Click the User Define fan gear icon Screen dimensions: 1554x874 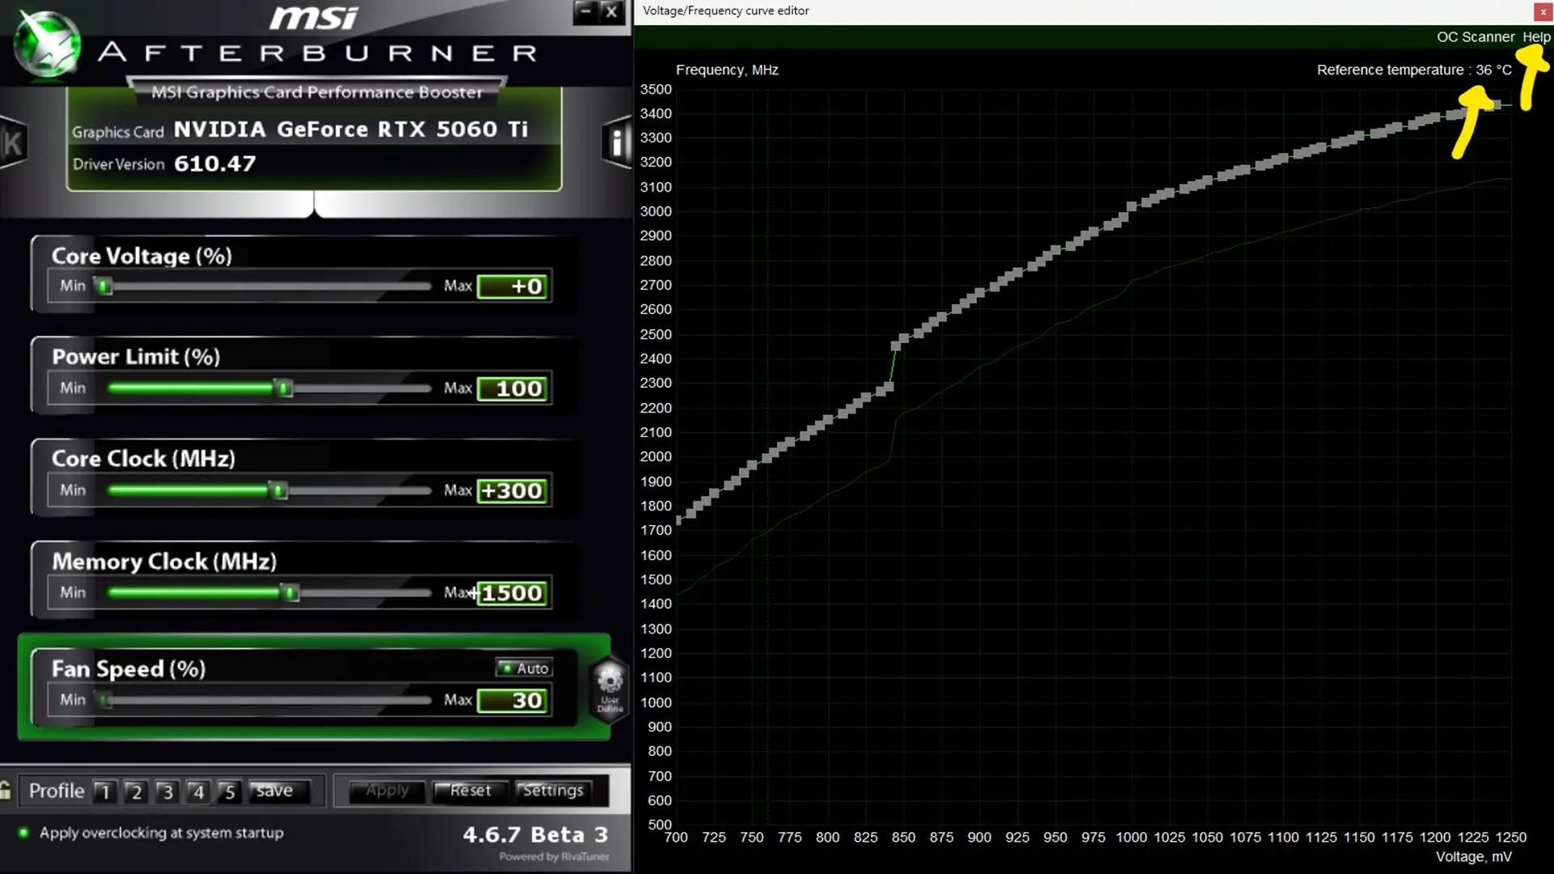tap(609, 688)
